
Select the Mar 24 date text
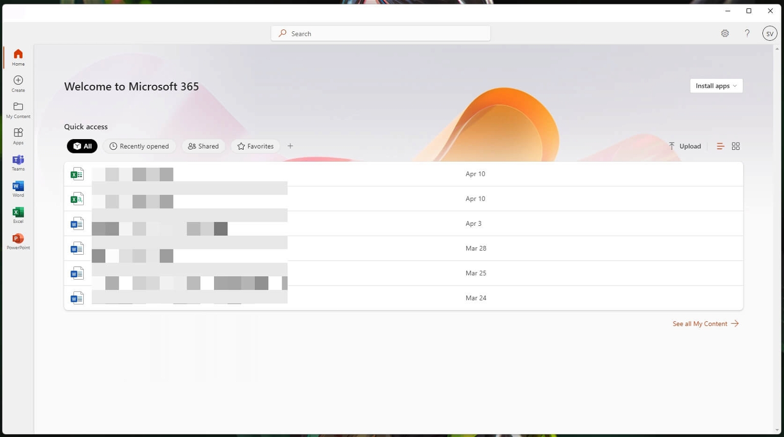476,298
